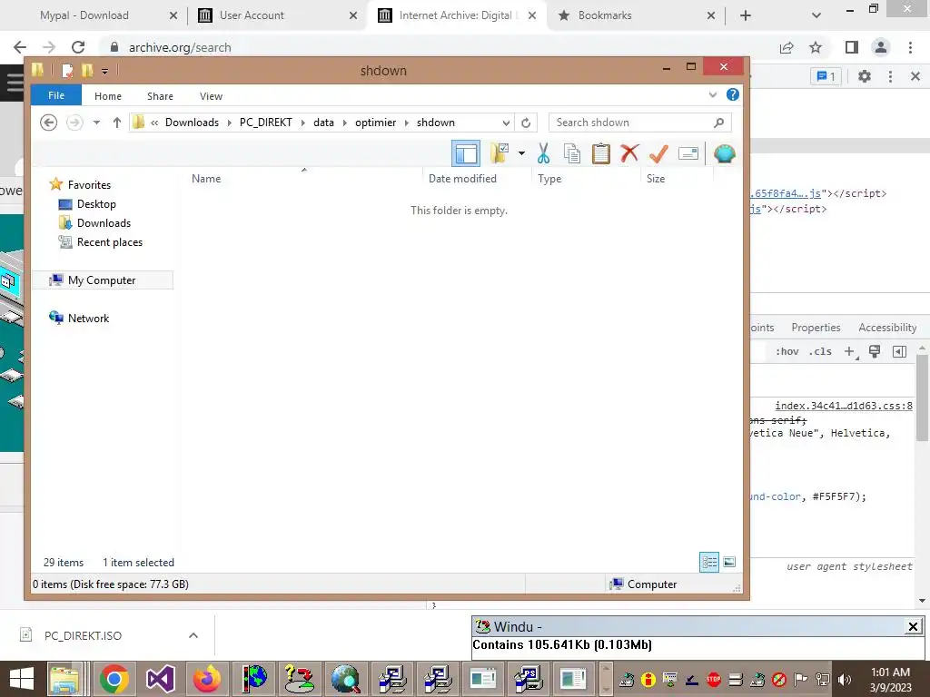Click the Rename icon in toolbar
This screenshot has height=697, width=930.
coord(688,153)
